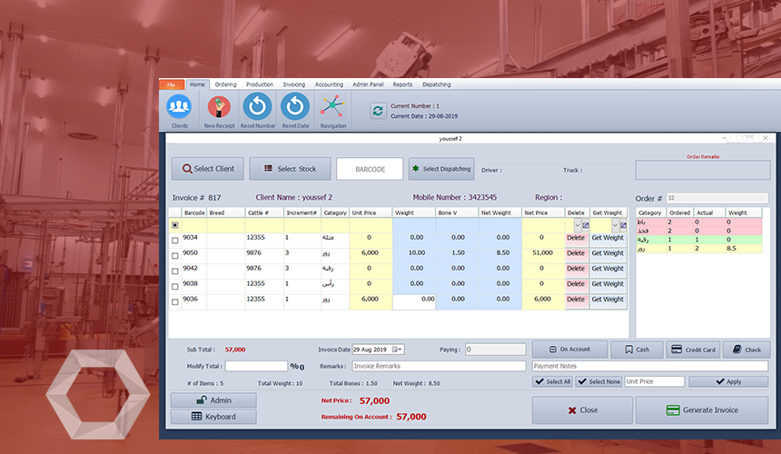Choose On Account payment
Image resolution: width=781 pixels, height=454 pixels.
tap(569, 350)
